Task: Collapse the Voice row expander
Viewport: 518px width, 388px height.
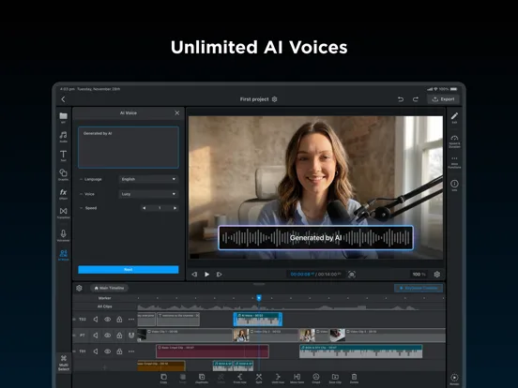Action: pyautogui.click(x=81, y=194)
